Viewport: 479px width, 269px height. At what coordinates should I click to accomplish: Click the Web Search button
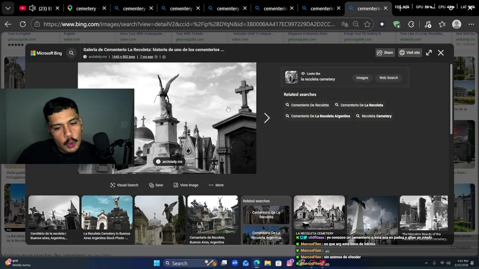[x=388, y=78]
